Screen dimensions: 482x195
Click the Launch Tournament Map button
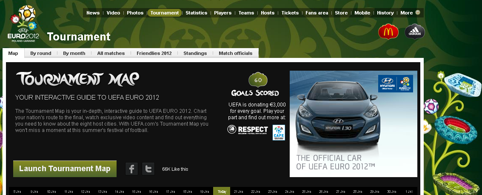coord(65,169)
